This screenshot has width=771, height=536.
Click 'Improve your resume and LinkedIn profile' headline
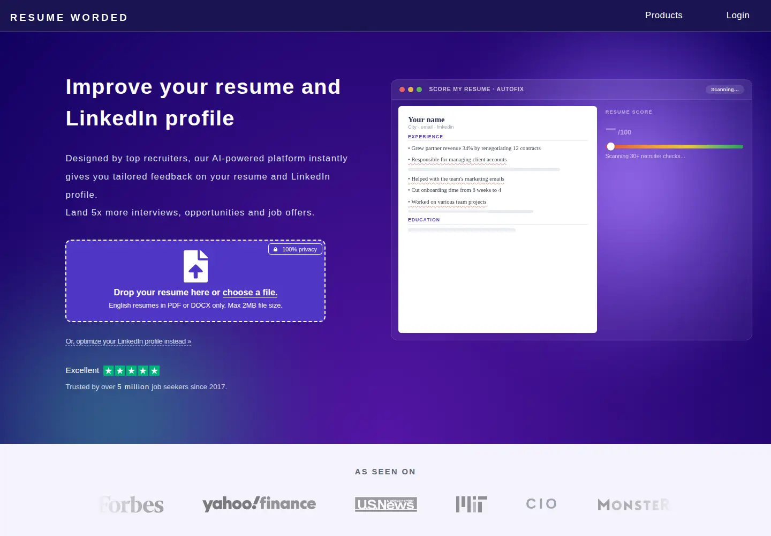203,102
